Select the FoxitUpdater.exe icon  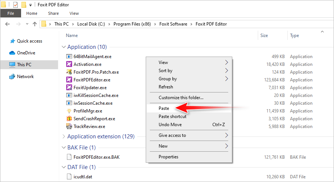pyautogui.click(x=69, y=88)
